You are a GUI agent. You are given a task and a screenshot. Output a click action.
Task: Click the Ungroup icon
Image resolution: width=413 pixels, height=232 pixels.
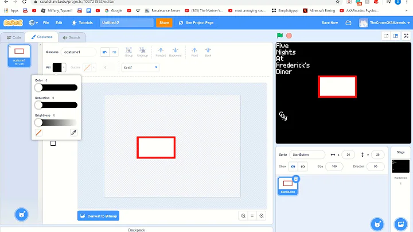(x=142, y=52)
